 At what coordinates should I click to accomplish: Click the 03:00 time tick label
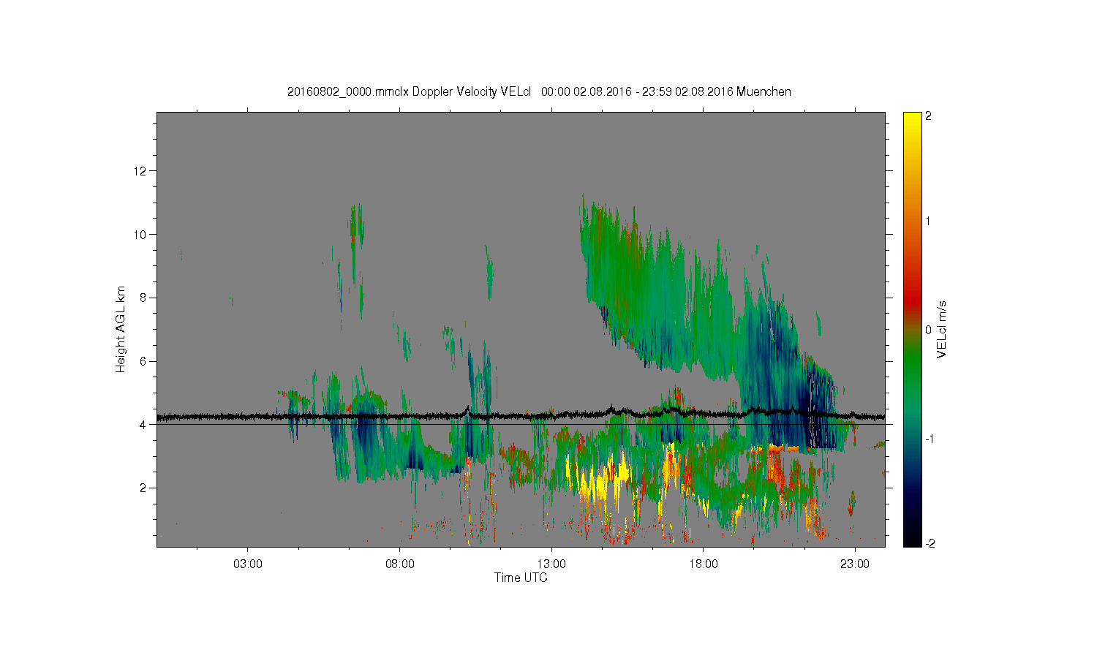(x=248, y=564)
